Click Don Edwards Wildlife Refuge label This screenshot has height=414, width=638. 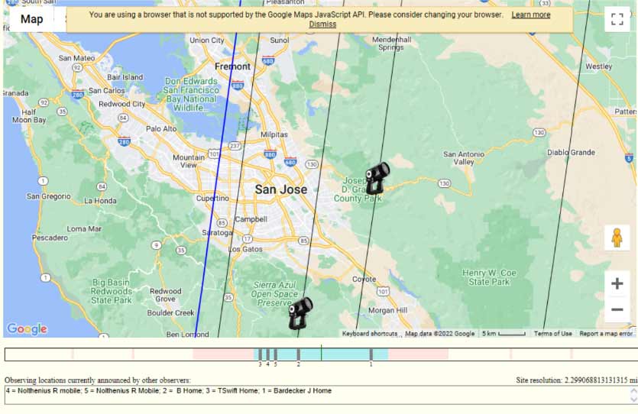coord(191,95)
